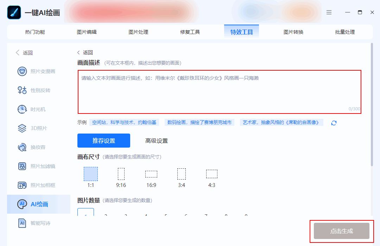
Task: Click the 换妆容 sidebar label
Action: coord(38,147)
